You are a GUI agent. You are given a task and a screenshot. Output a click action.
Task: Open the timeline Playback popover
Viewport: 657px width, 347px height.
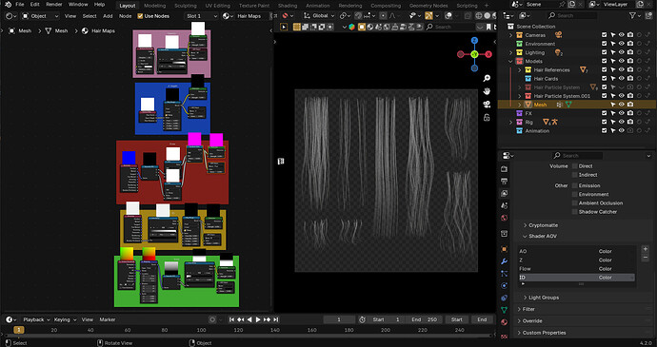36,319
